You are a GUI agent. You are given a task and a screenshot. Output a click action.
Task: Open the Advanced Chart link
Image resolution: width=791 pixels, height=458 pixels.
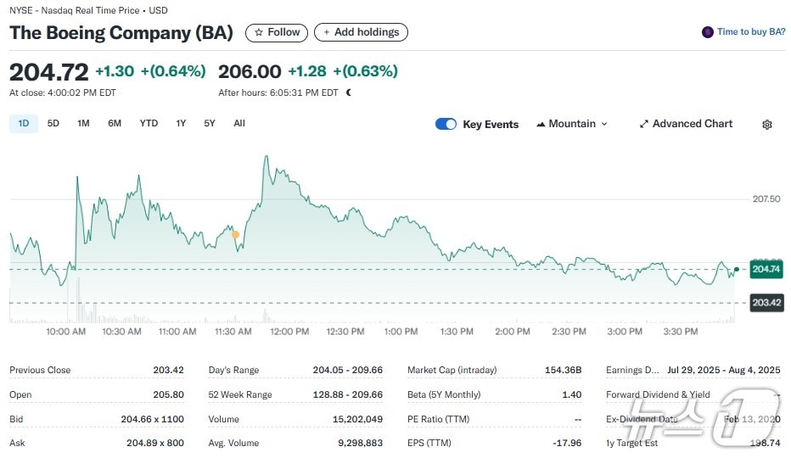[x=686, y=124]
